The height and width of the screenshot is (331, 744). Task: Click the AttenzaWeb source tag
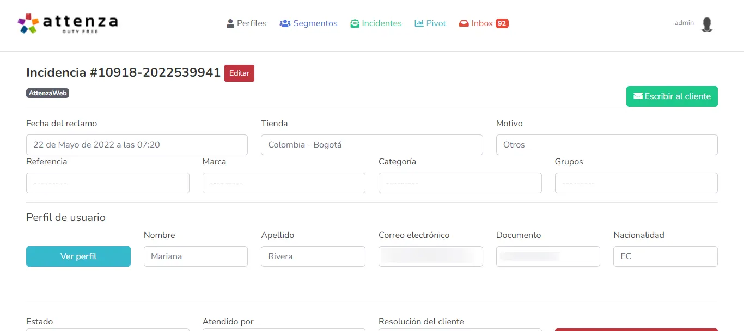click(x=48, y=93)
